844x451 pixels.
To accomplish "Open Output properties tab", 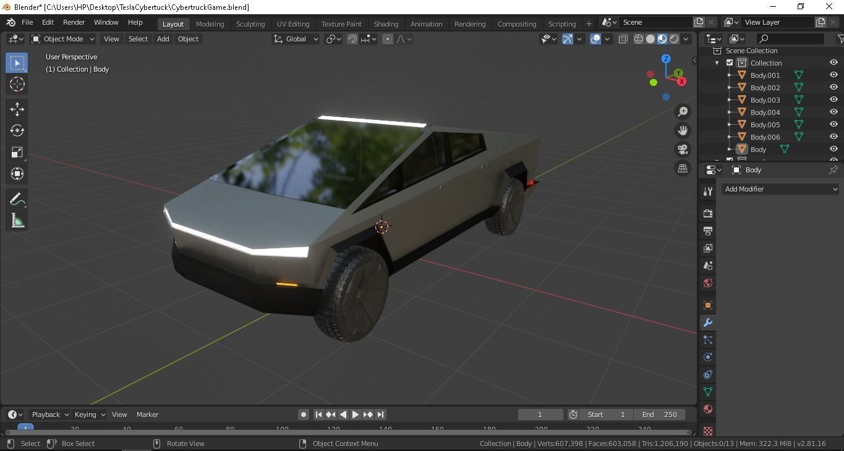I will (x=708, y=230).
